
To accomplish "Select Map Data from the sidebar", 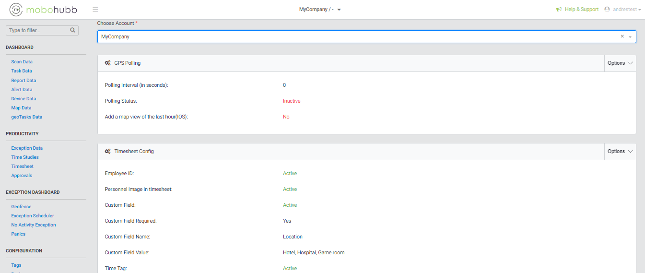I will click(x=22, y=108).
